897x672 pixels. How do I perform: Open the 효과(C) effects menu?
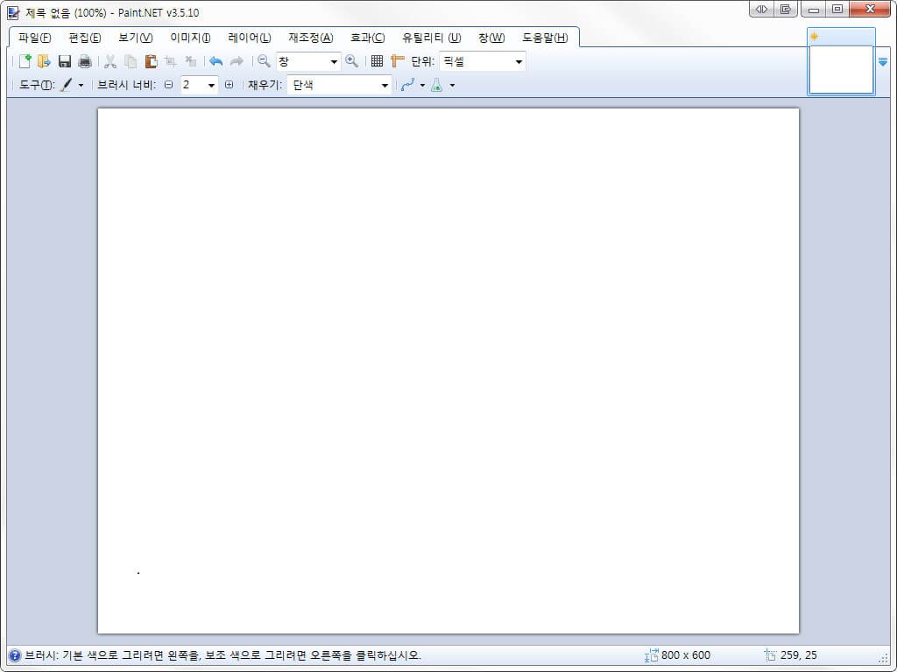pos(367,38)
